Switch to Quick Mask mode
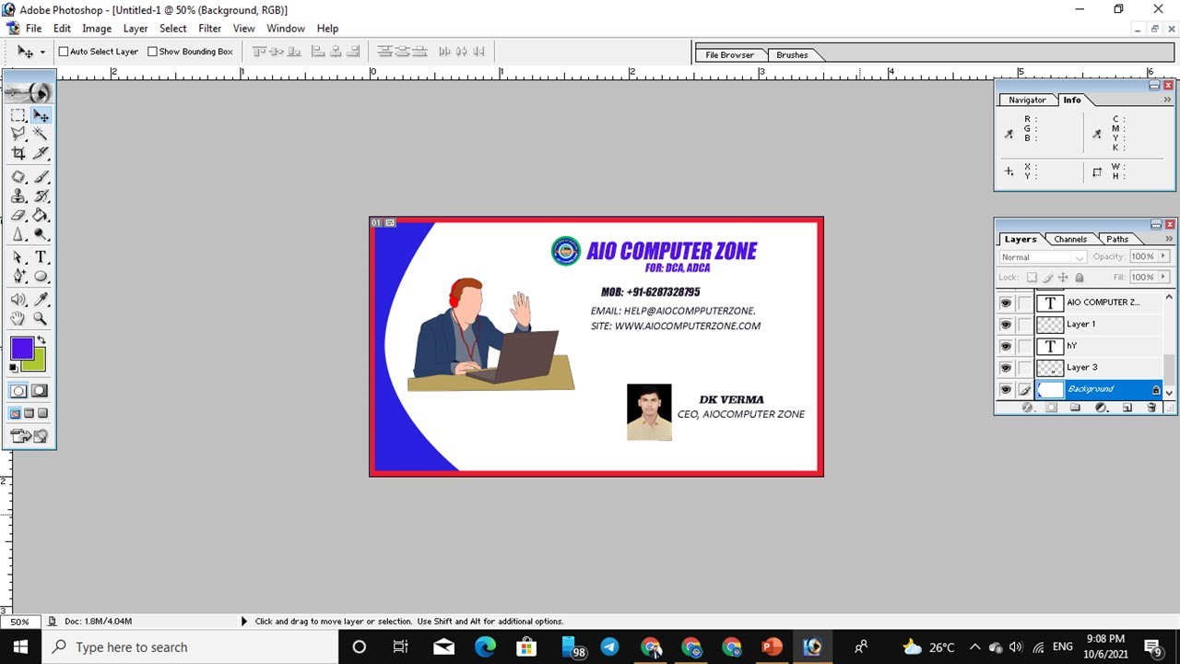 (40, 390)
